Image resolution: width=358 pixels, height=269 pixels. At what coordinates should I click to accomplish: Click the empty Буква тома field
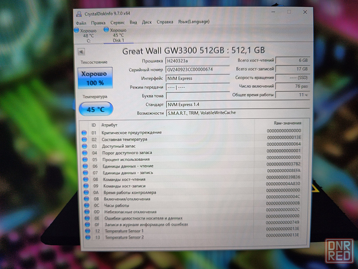198,96
